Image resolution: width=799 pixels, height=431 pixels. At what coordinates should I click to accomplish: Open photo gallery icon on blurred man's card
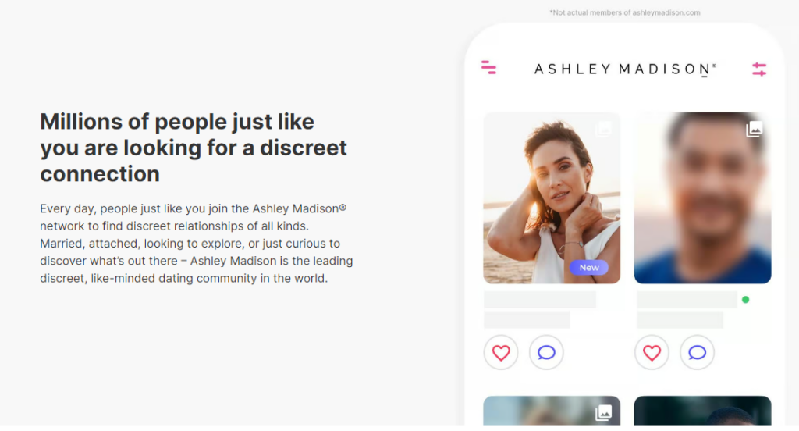coord(755,129)
